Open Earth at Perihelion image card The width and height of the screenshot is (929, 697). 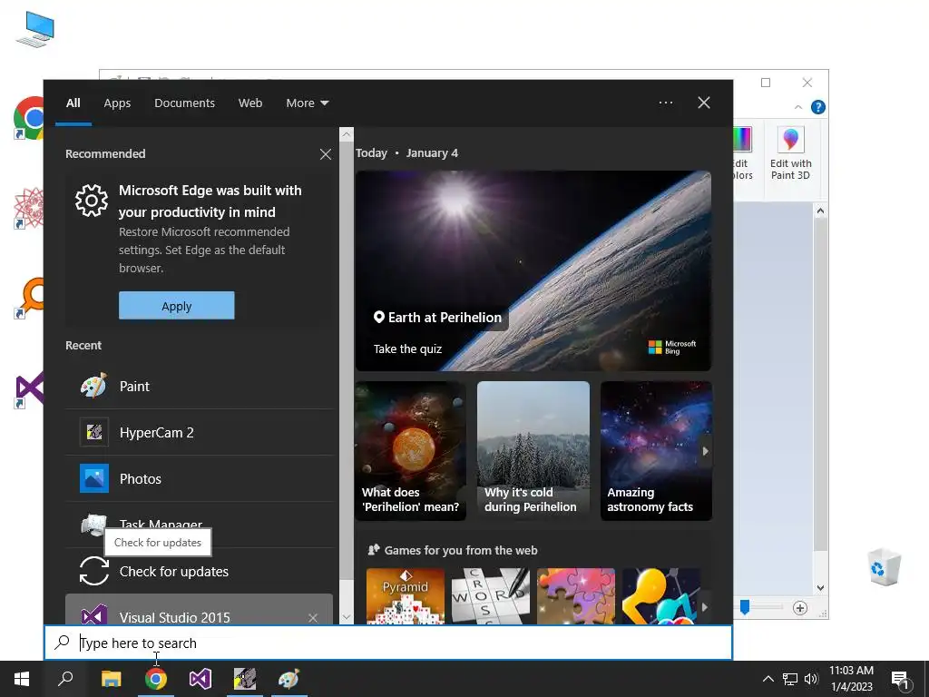pyautogui.click(x=533, y=270)
